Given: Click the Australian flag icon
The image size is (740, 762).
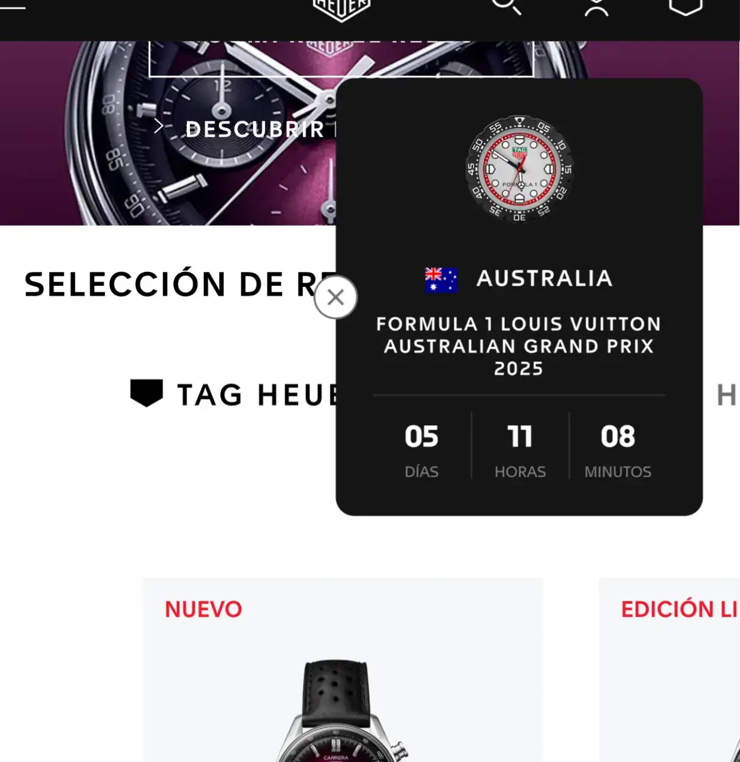Looking at the screenshot, I should click(x=441, y=280).
